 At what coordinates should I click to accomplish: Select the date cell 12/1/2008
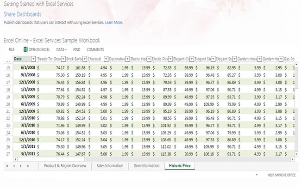click(25, 82)
